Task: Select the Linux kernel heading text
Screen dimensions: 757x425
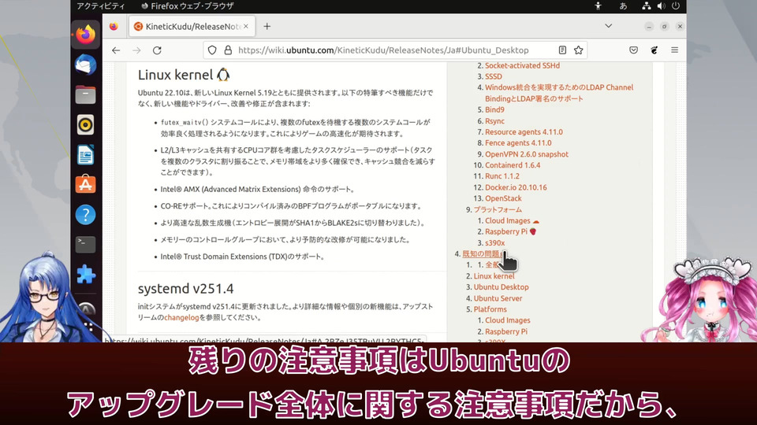Action: [x=175, y=75]
